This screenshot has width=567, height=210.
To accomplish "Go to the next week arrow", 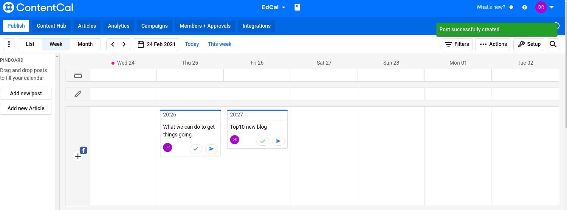I will pyautogui.click(x=124, y=44).
